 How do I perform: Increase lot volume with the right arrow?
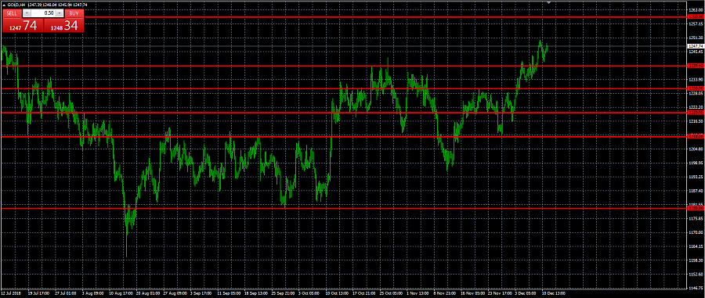(x=60, y=13)
